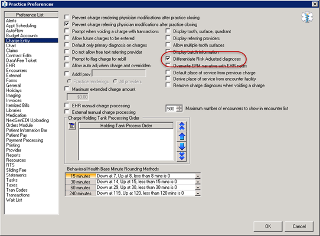Screen dimensions: 320x236
Task: Select Budget Accounts in the list
Action: (x=22, y=35)
